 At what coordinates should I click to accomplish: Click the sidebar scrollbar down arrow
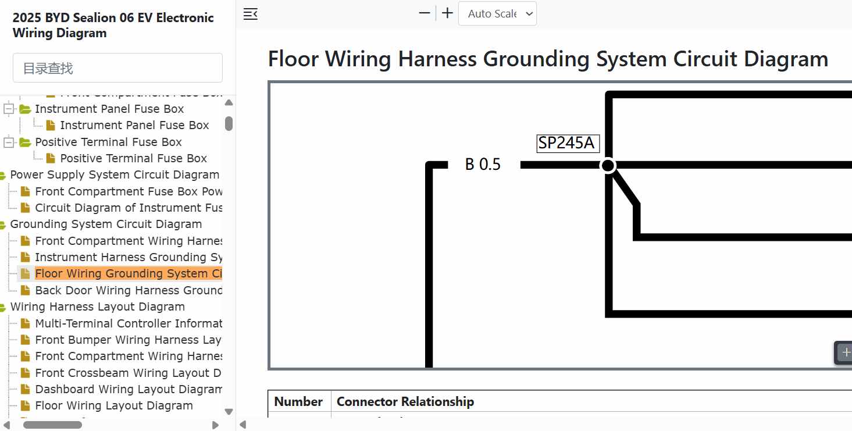click(229, 412)
